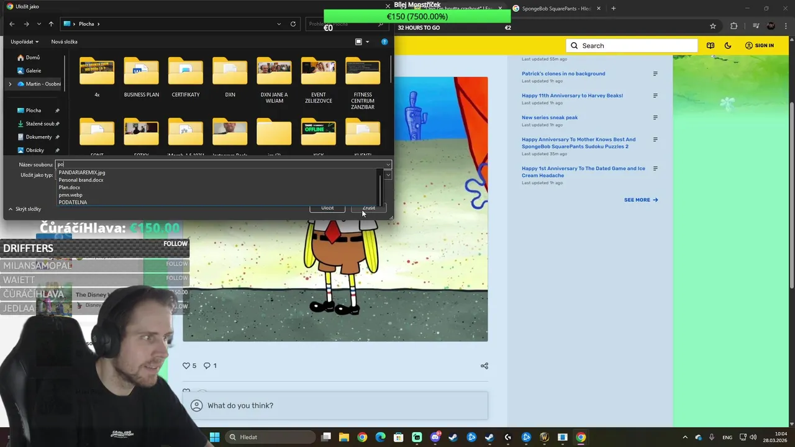Open Happy 11th Anniversary to Harvey Beaks post
795x447 pixels.
(572, 96)
